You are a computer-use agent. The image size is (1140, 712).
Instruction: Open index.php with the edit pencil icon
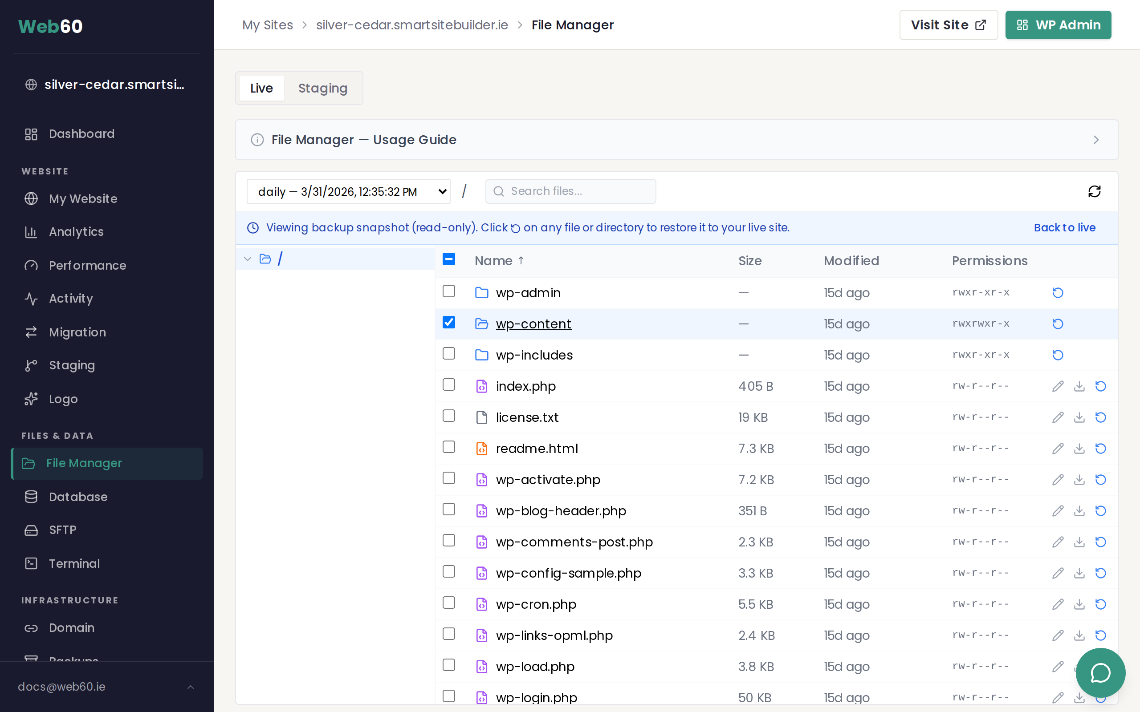(1058, 386)
